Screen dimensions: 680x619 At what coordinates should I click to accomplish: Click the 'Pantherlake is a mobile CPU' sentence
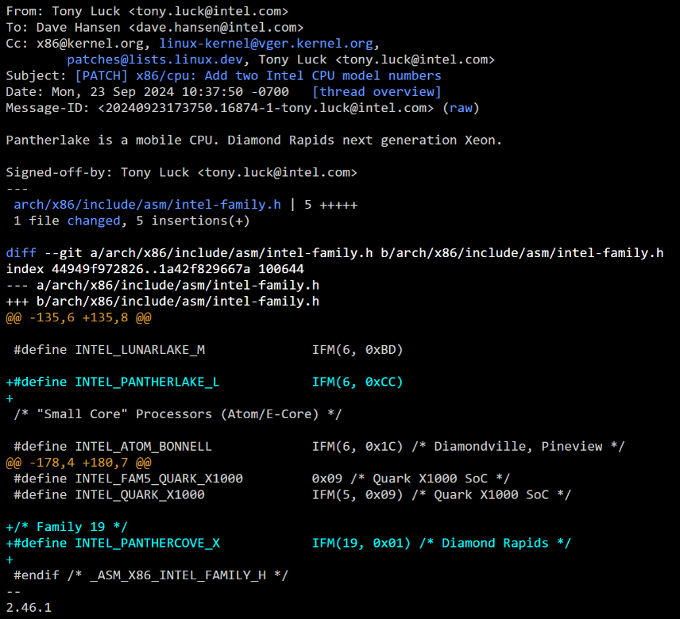[253, 140]
